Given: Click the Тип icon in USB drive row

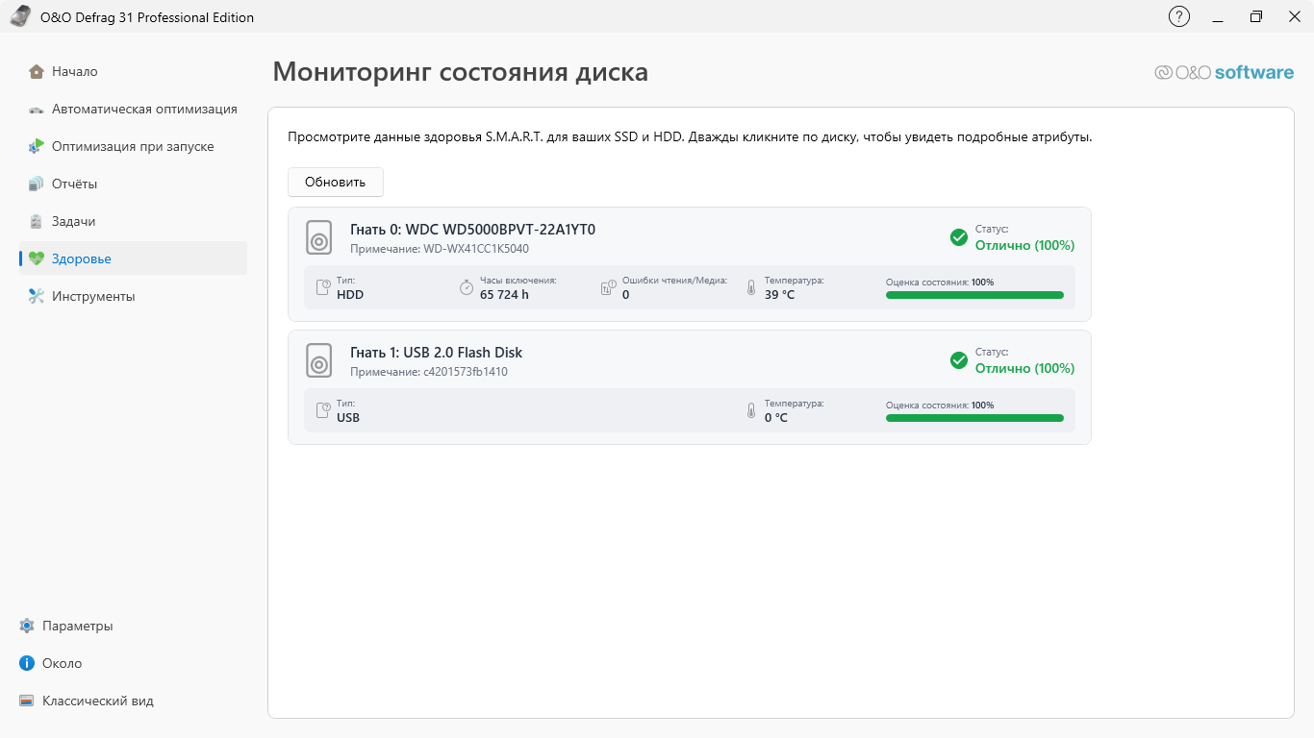Looking at the screenshot, I should tap(324, 410).
